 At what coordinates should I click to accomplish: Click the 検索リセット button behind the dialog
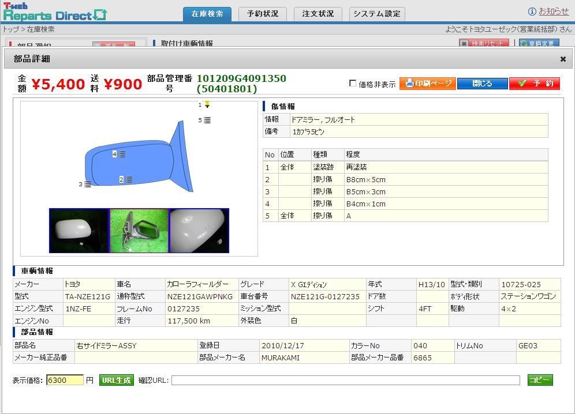click(x=484, y=43)
